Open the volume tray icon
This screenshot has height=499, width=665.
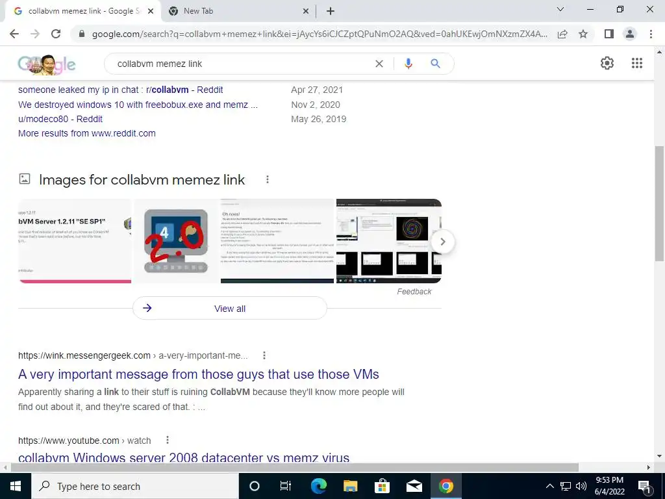click(x=581, y=486)
